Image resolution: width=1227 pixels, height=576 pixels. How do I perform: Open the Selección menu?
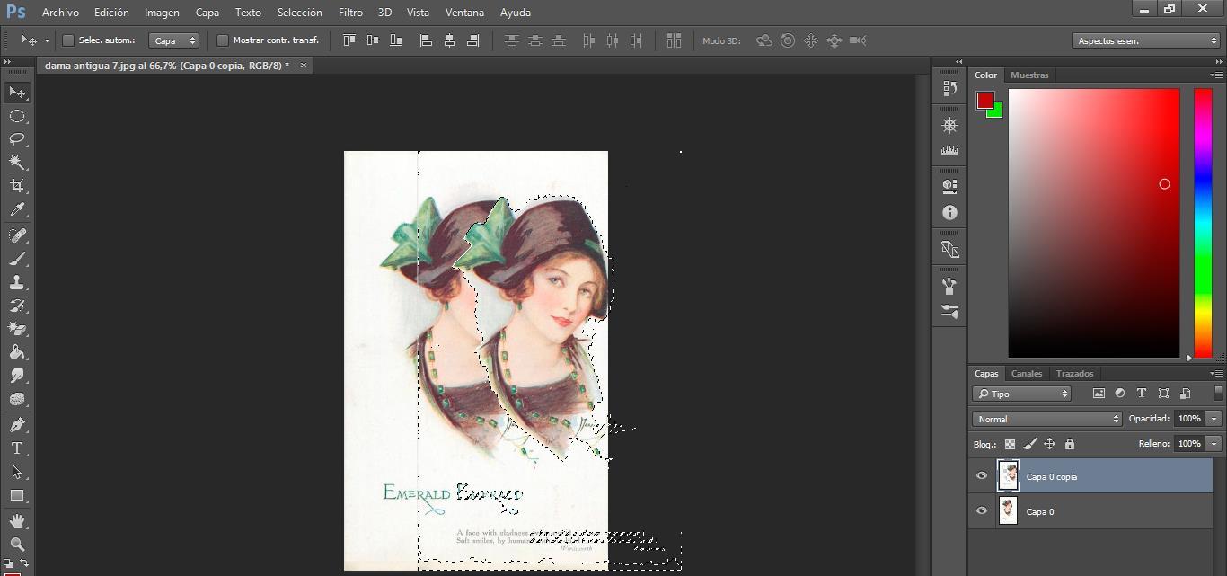tap(299, 13)
